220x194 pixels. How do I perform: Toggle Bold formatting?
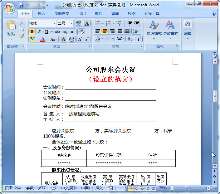click(x=32, y=32)
